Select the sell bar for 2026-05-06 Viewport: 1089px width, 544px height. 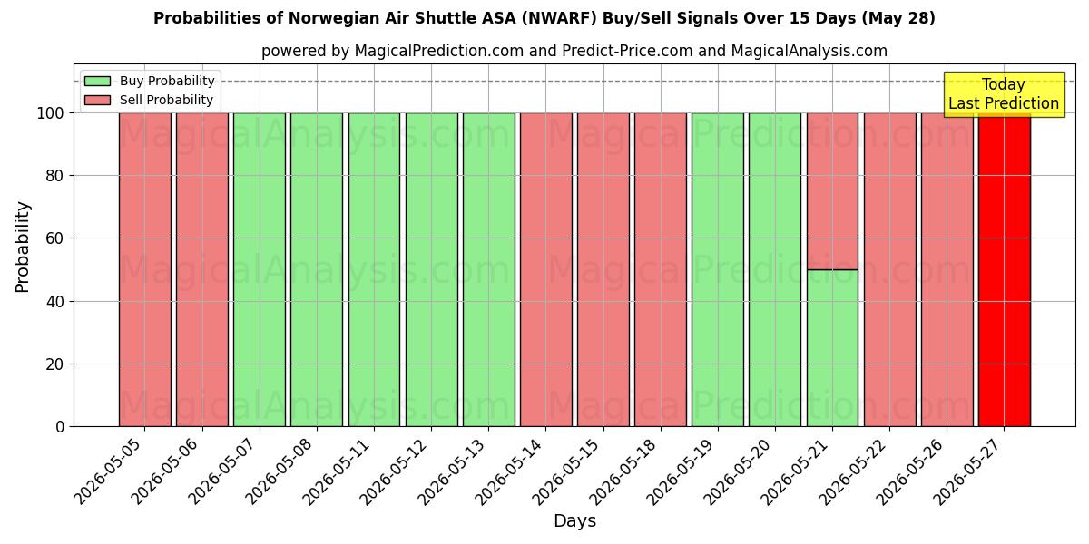[x=201, y=269]
